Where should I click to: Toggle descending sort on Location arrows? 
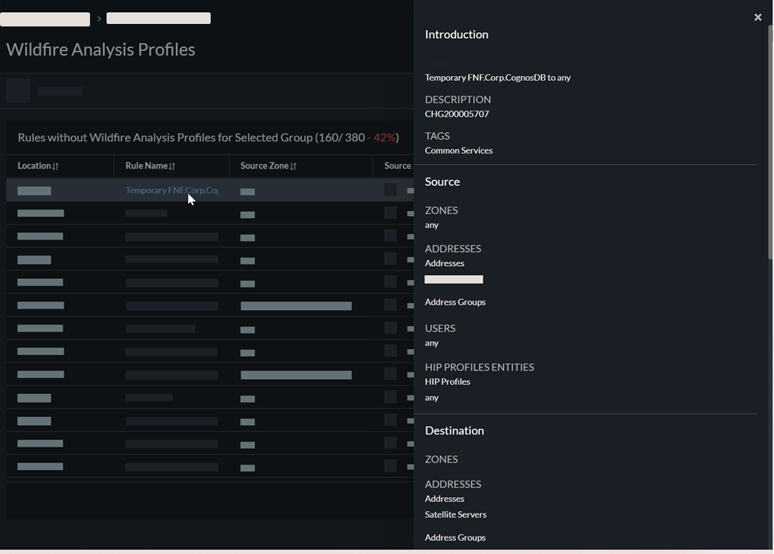56,167
